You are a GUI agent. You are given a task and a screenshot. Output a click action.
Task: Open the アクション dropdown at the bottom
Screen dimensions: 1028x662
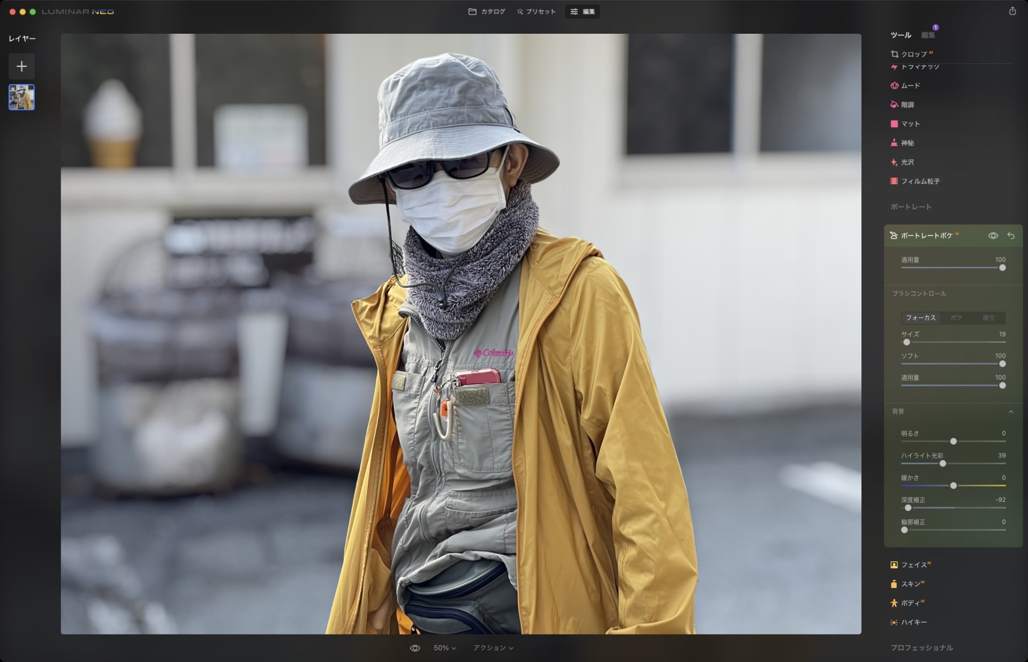point(492,648)
